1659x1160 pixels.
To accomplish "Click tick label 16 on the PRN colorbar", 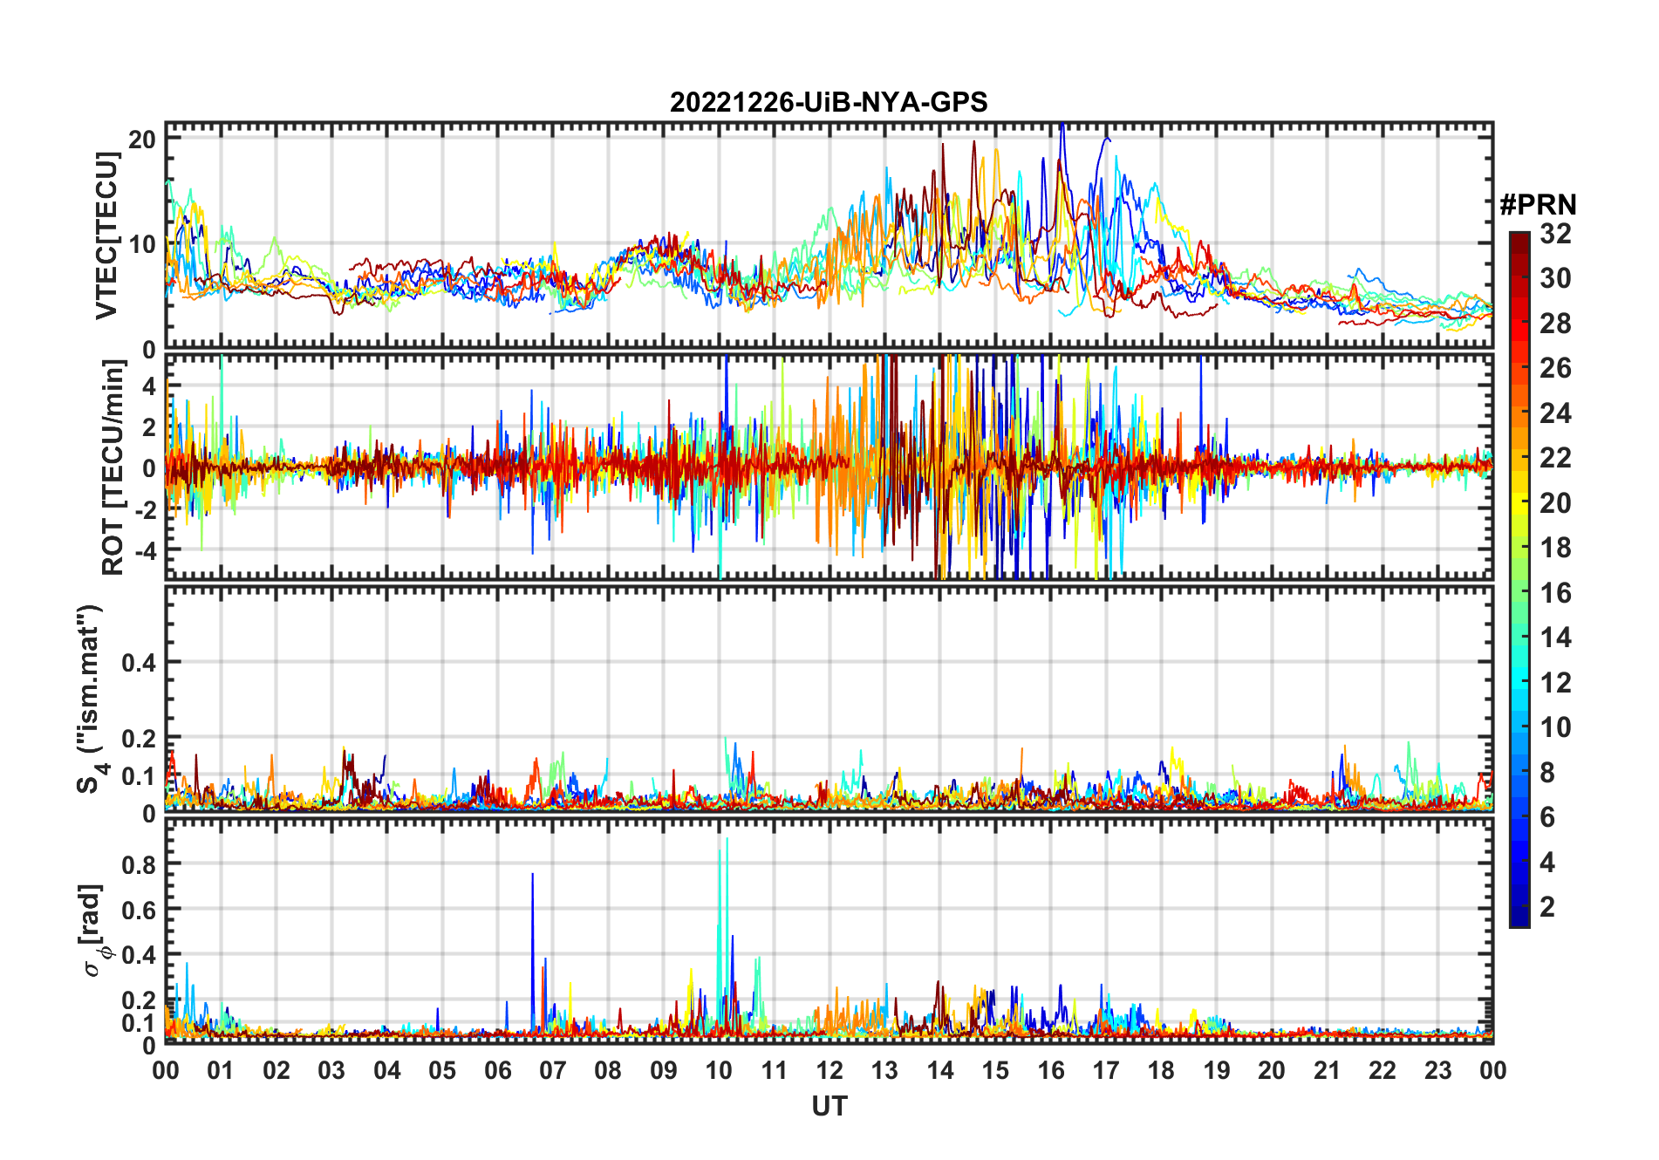I will (x=1555, y=593).
